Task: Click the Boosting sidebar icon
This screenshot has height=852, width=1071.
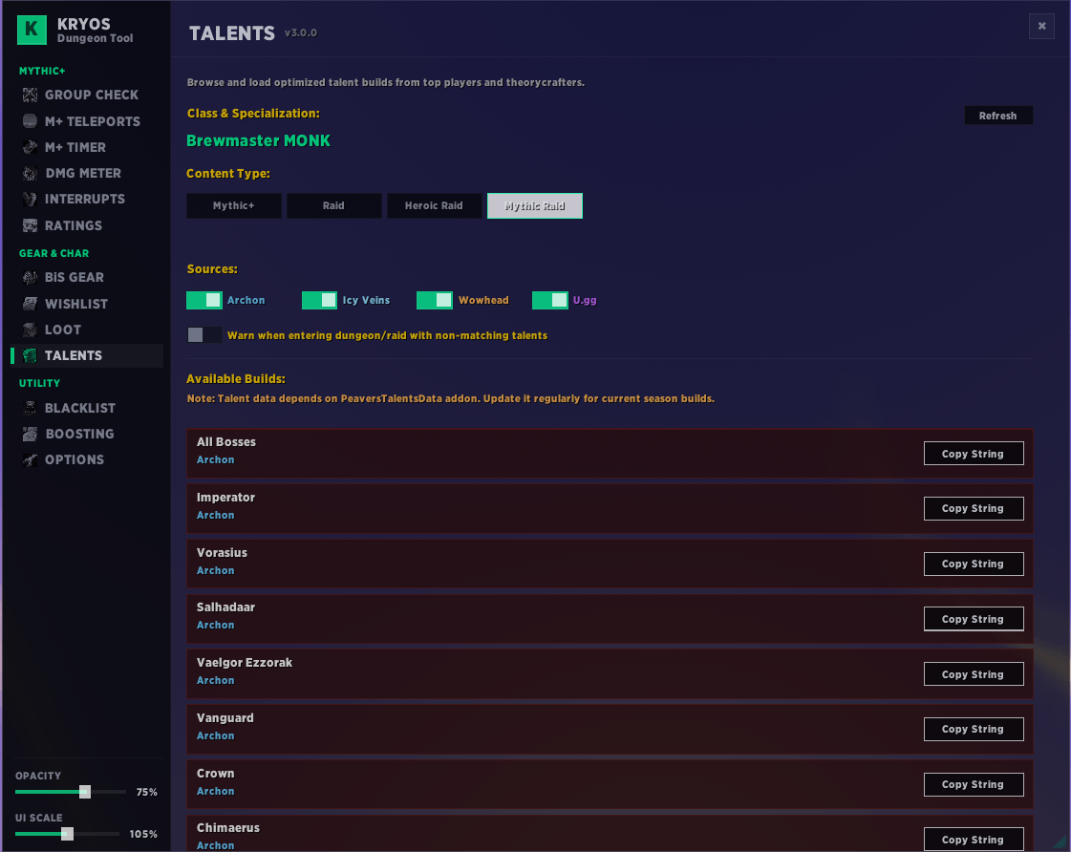Action: click(30, 434)
